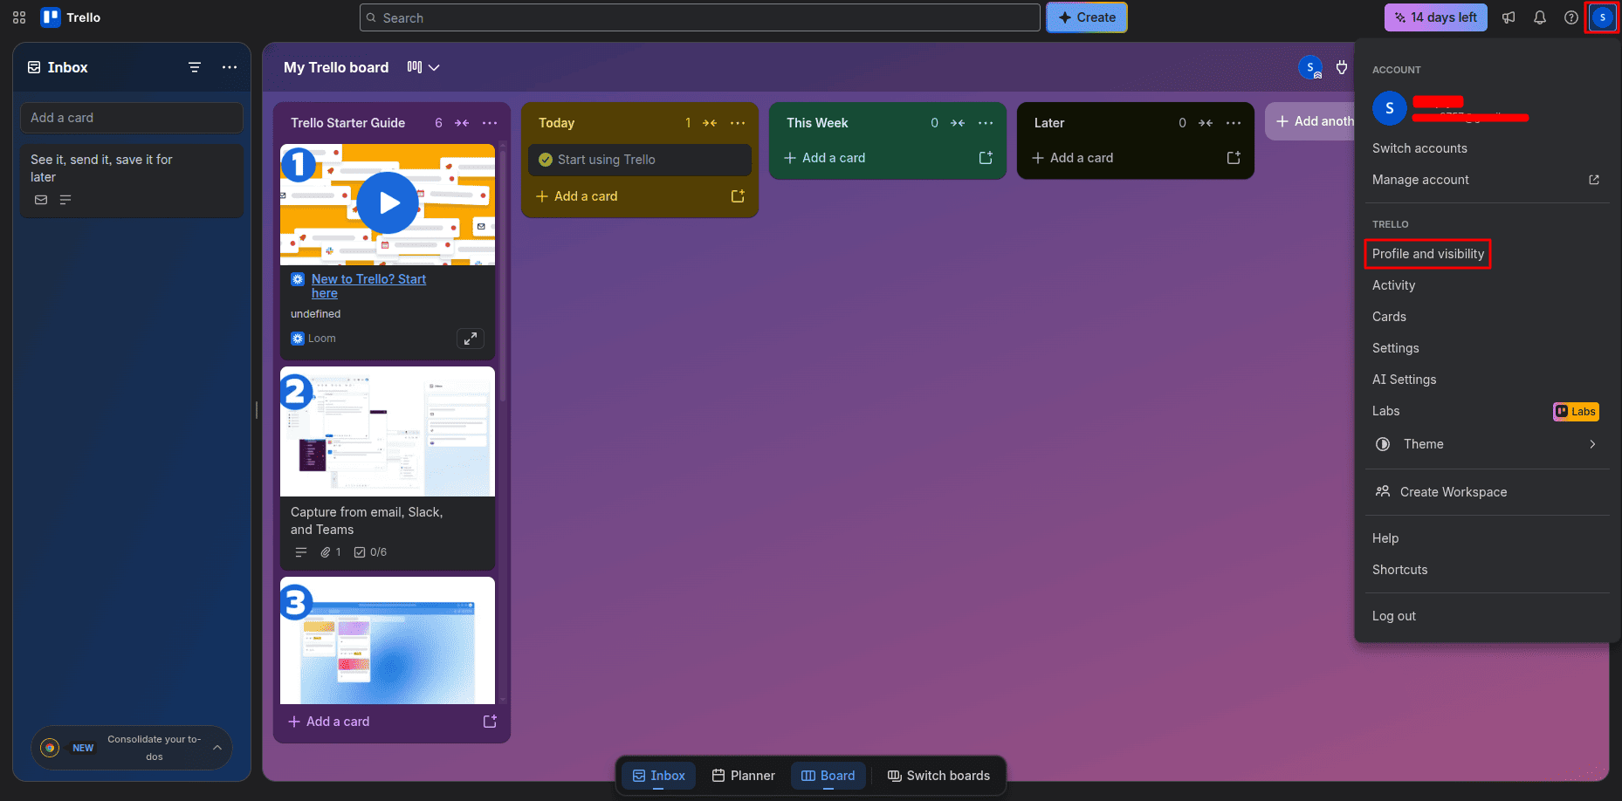
Task: Open Inbox filter icon
Action: point(195,67)
